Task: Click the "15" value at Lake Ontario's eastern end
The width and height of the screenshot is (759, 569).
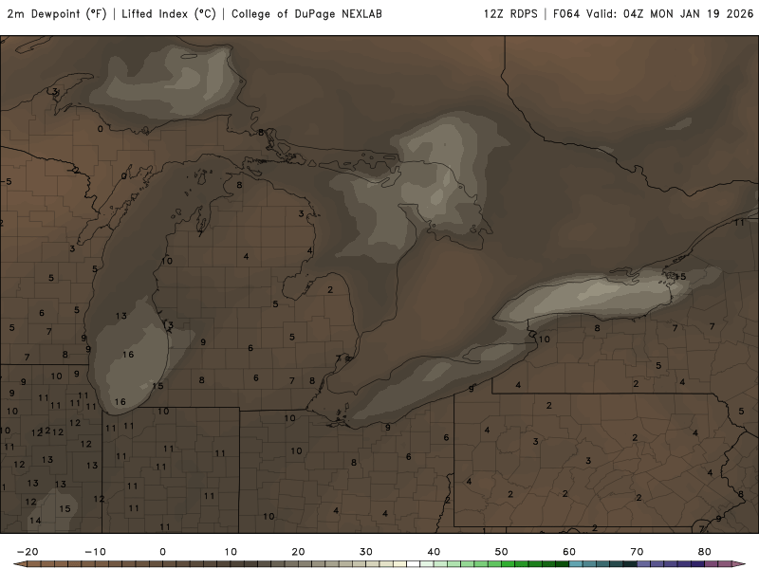Action: (680, 277)
